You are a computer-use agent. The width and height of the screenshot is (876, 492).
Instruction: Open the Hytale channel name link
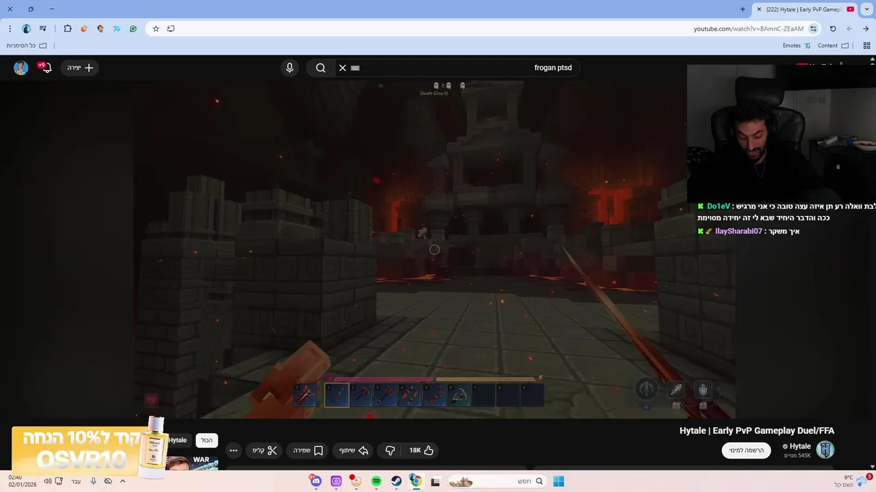(800, 446)
